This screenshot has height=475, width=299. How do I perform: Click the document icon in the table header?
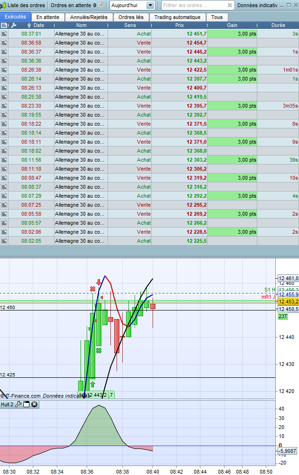pos(4,26)
